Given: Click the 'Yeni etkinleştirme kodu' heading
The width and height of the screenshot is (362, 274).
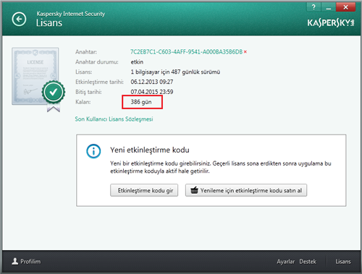Looking at the screenshot, I should pyautogui.click(x=150, y=150).
